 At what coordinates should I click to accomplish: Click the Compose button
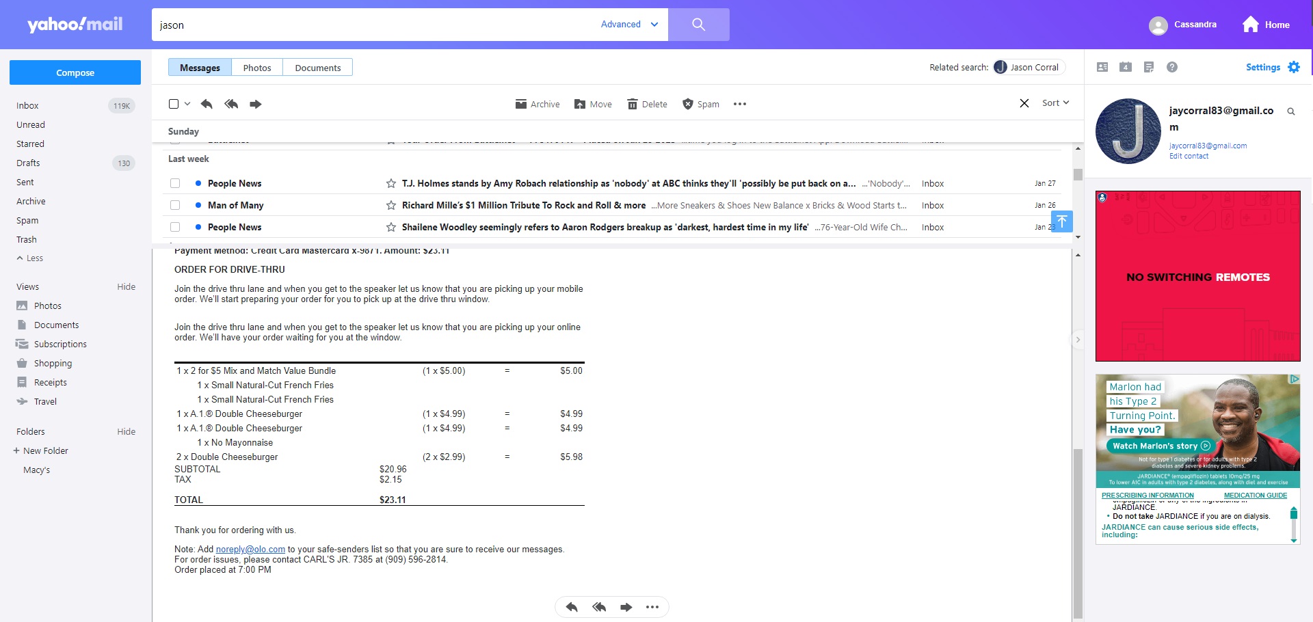click(x=75, y=72)
